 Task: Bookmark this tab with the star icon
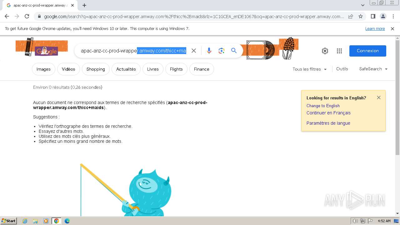point(361,16)
